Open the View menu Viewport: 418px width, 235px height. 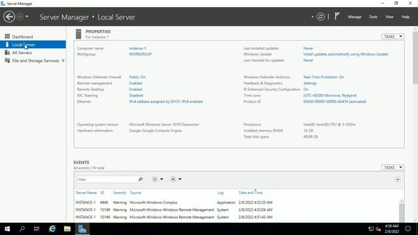[389, 17]
